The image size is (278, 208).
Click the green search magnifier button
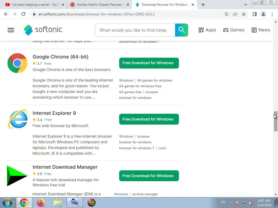click(x=181, y=30)
